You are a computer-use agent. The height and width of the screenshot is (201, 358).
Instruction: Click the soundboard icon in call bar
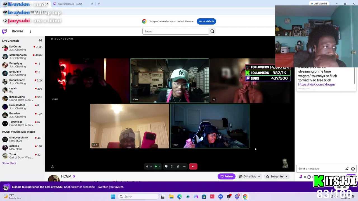178,166
